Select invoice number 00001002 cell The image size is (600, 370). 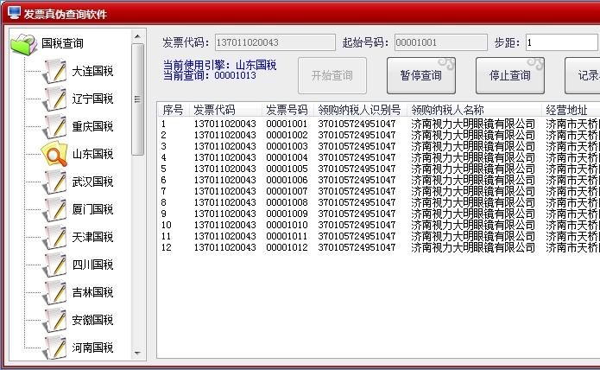(287, 135)
